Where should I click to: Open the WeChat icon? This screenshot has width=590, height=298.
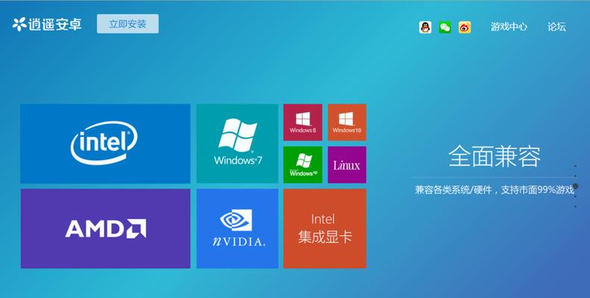445,27
